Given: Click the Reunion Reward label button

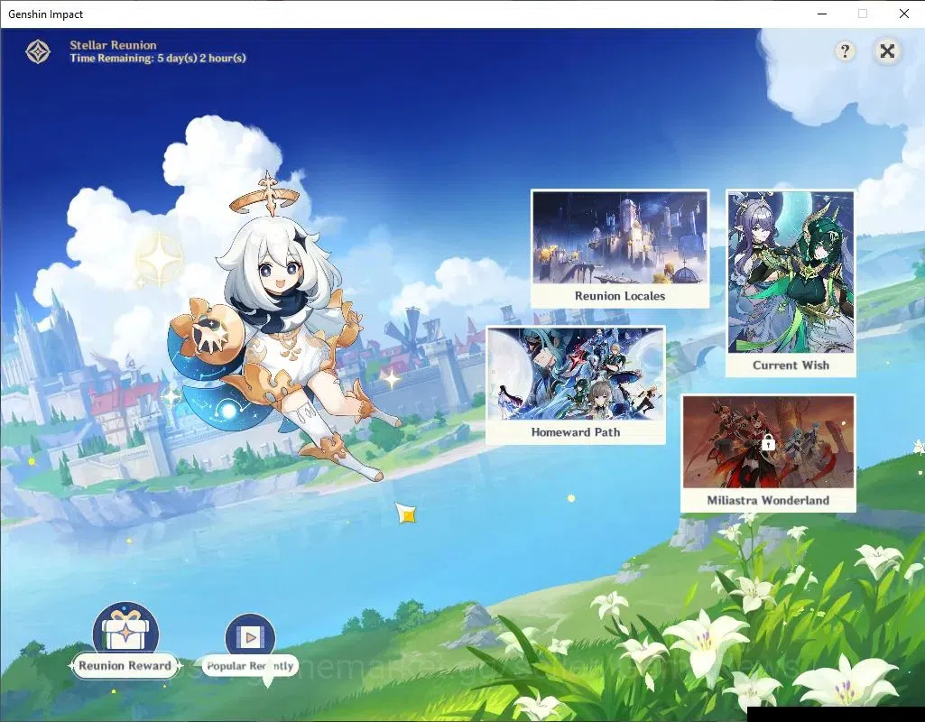Looking at the screenshot, I should click(x=125, y=665).
